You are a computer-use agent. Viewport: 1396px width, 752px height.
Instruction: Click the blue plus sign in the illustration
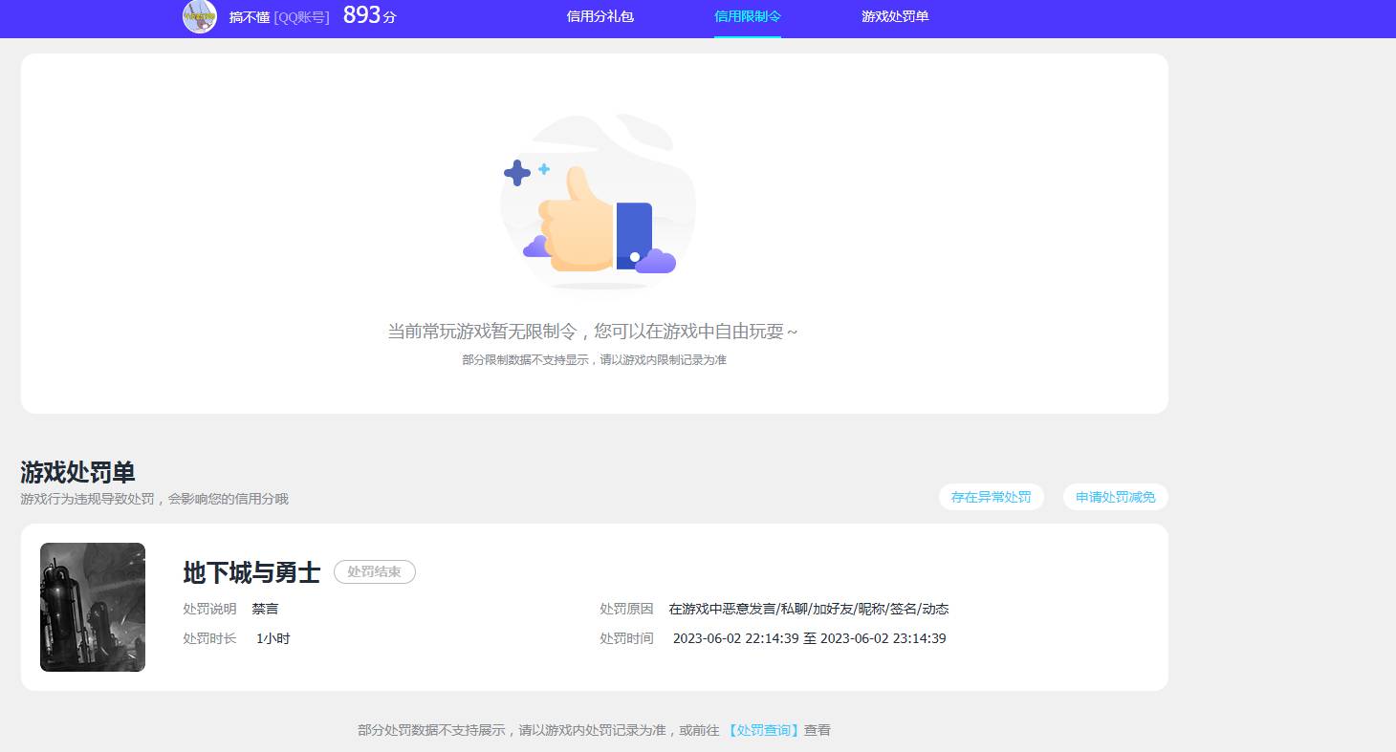tap(518, 173)
